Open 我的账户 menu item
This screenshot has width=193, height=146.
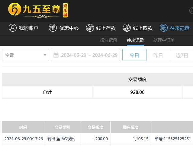[x=29, y=28]
